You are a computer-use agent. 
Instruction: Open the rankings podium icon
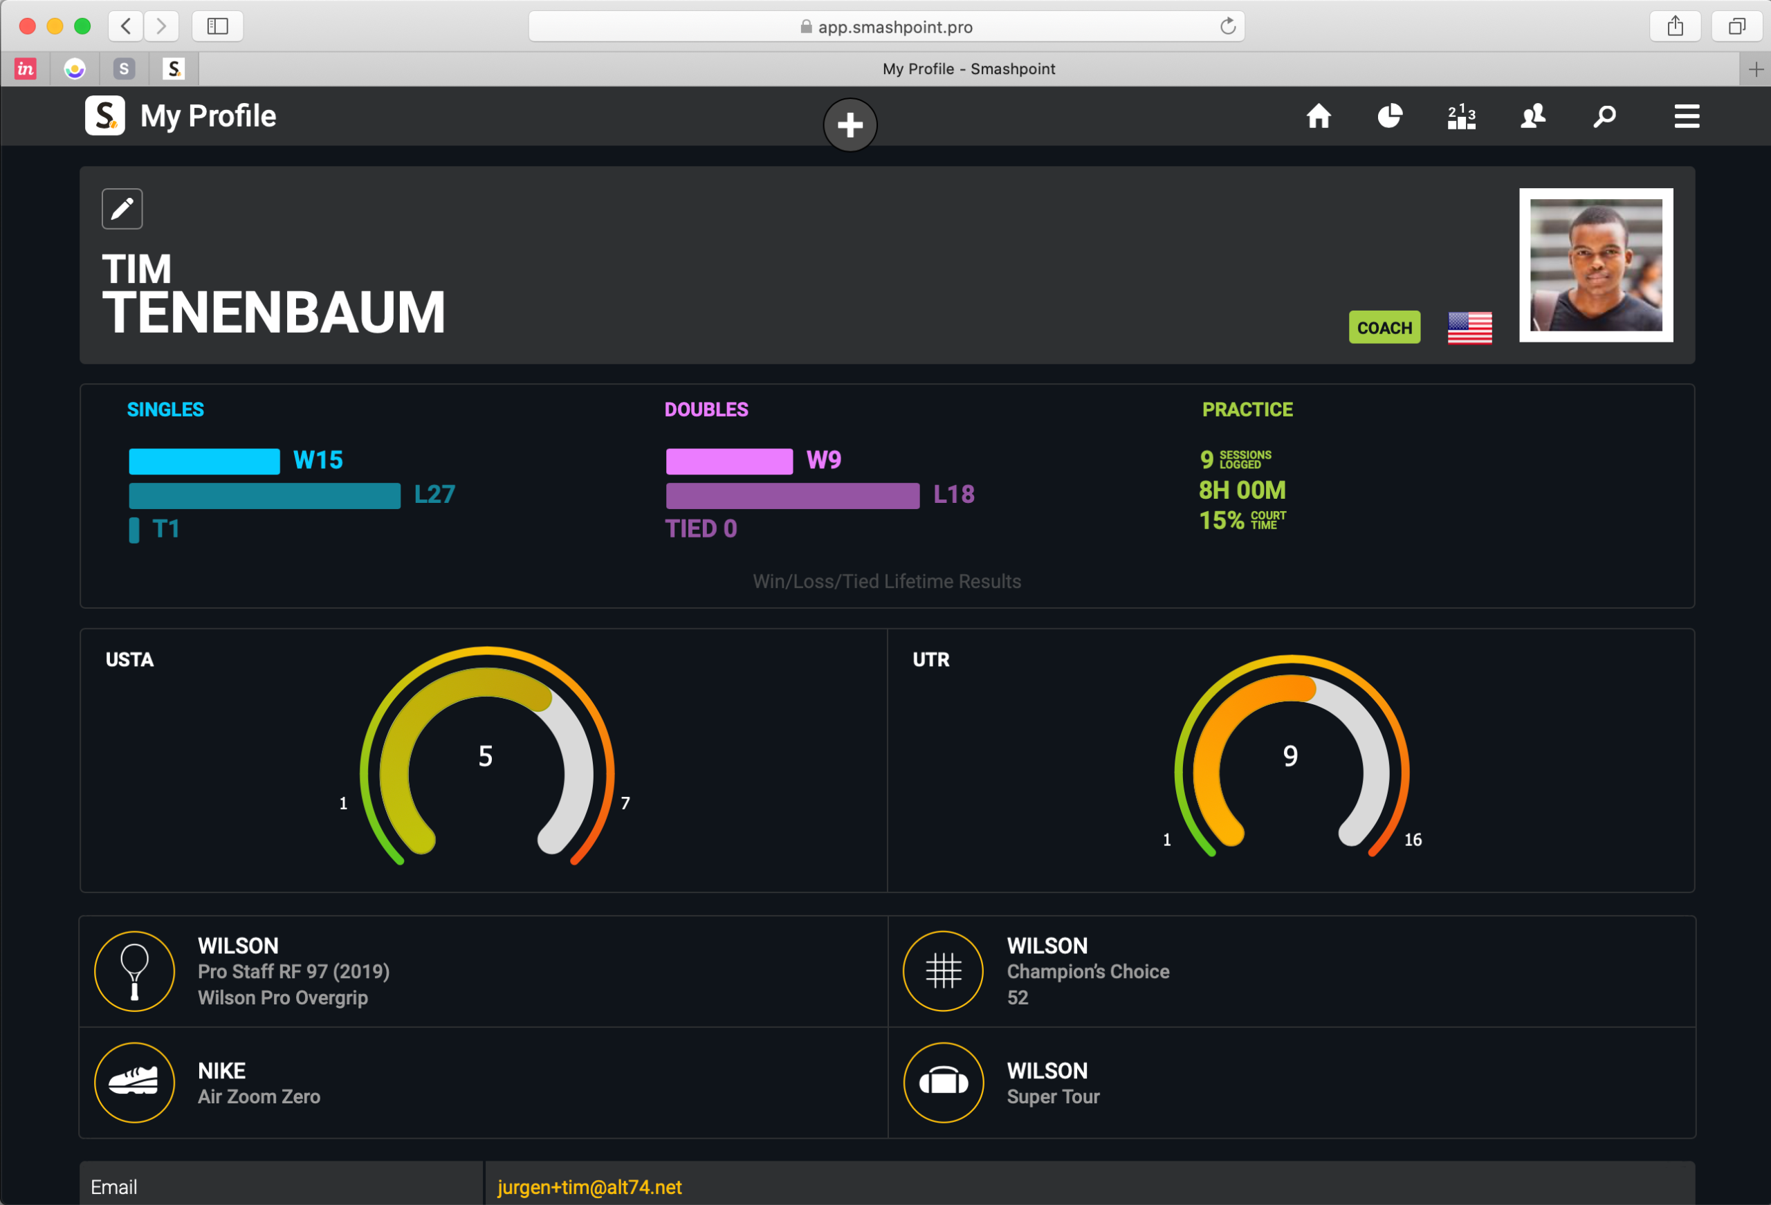point(1461,117)
